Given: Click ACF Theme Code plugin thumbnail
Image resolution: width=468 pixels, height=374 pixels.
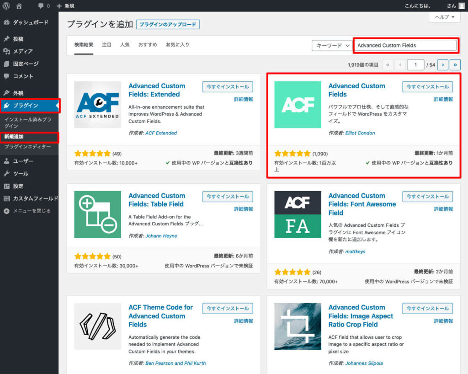Looking at the screenshot, I should [x=98, y=326].
